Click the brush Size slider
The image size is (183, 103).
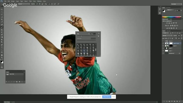point(86,36)
